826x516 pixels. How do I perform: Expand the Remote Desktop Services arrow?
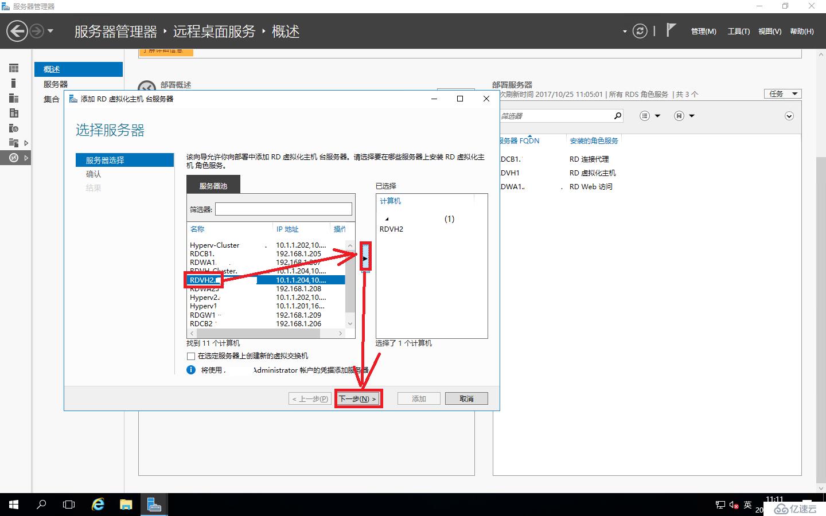[26, 158]
